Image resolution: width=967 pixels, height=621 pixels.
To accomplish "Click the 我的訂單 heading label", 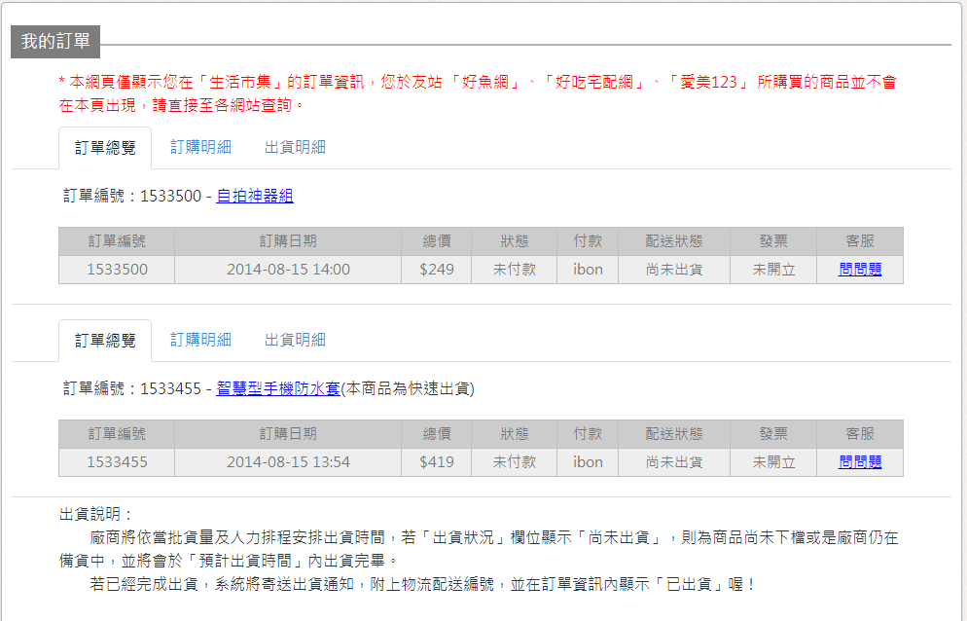I will (x=55, y=41).
